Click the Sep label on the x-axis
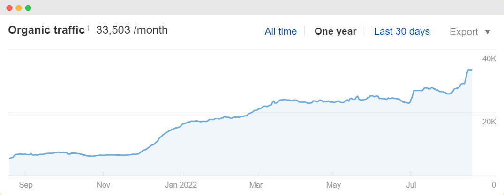This screenshot has height=195, width=504. point(26,185)
